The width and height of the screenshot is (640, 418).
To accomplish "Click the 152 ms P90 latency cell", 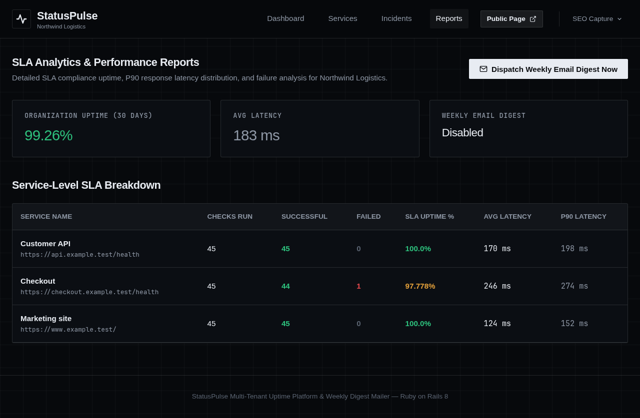I will pyautogui.click(x=574, y=324).
